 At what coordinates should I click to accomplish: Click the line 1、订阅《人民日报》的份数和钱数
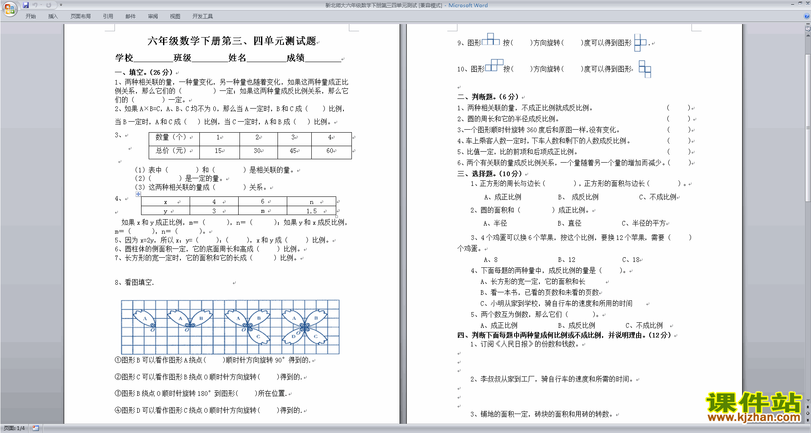(x=526, y=344)
